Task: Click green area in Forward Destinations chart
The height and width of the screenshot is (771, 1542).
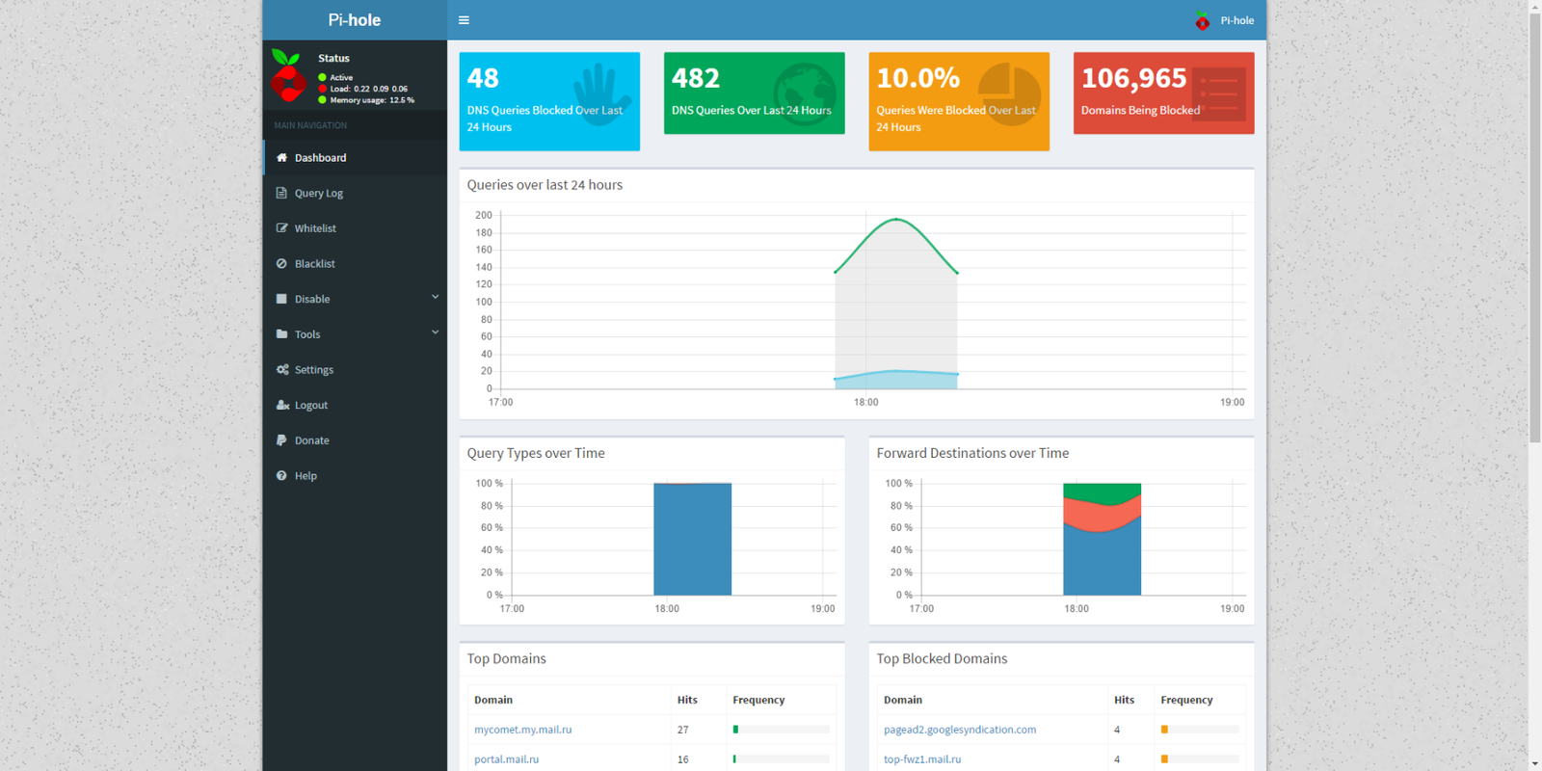Action: click(1103, 492)
